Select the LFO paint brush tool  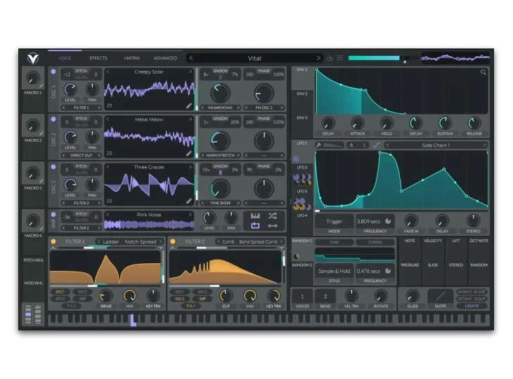click(318, 145)
